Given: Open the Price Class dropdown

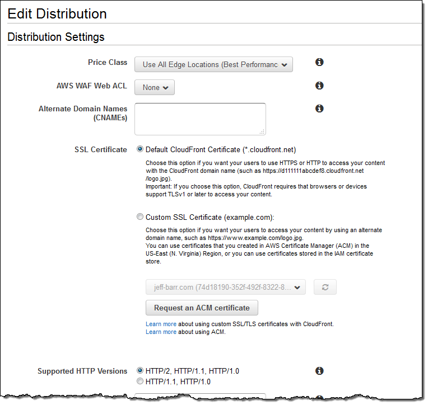Looking at the screenshot, I should (x=213, y=65).
